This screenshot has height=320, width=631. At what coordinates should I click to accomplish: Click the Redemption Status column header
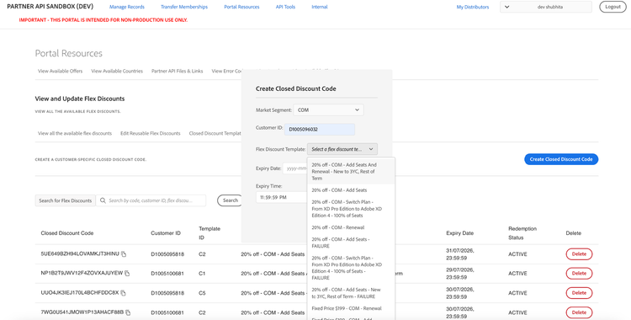[x=522, y=233]
